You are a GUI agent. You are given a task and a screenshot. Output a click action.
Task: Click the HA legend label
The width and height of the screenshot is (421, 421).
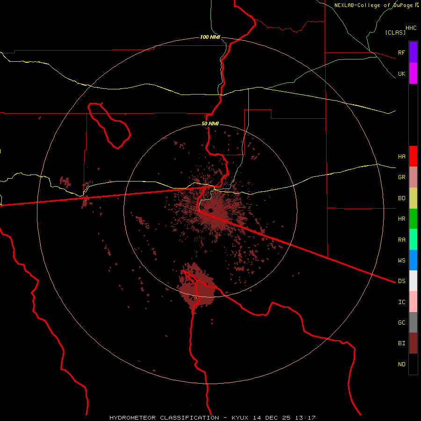pyautogui.click(x=401, y=156)
